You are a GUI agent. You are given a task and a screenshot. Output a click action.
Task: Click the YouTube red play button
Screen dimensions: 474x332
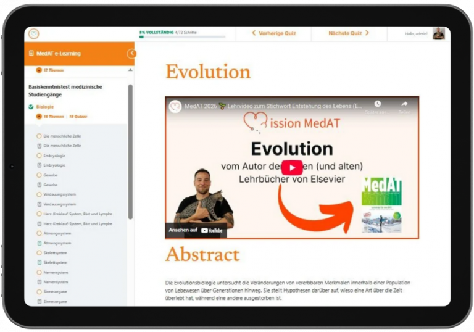click(x=292, y=167)
